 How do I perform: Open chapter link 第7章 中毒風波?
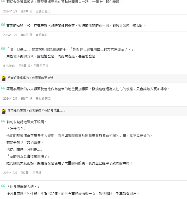[x=31, y=173]
